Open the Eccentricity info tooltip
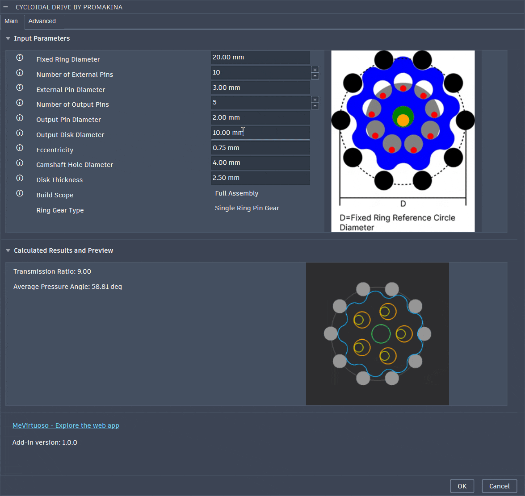Screen dimensions: 525x496 click(x=20, y=148)
